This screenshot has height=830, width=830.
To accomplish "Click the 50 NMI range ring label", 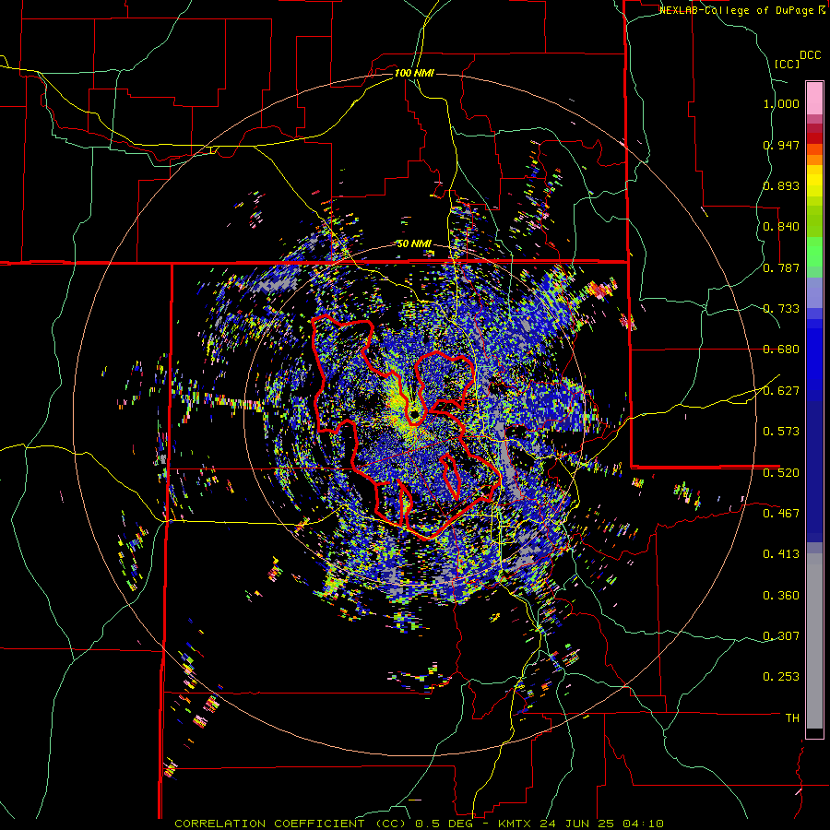I will [414, 244].
